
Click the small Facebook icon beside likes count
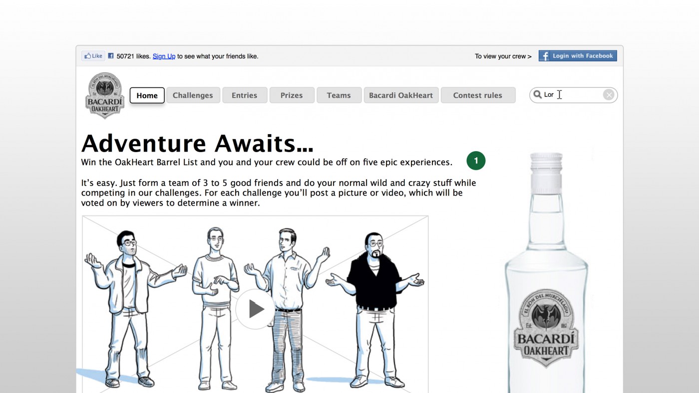point(111,56)
